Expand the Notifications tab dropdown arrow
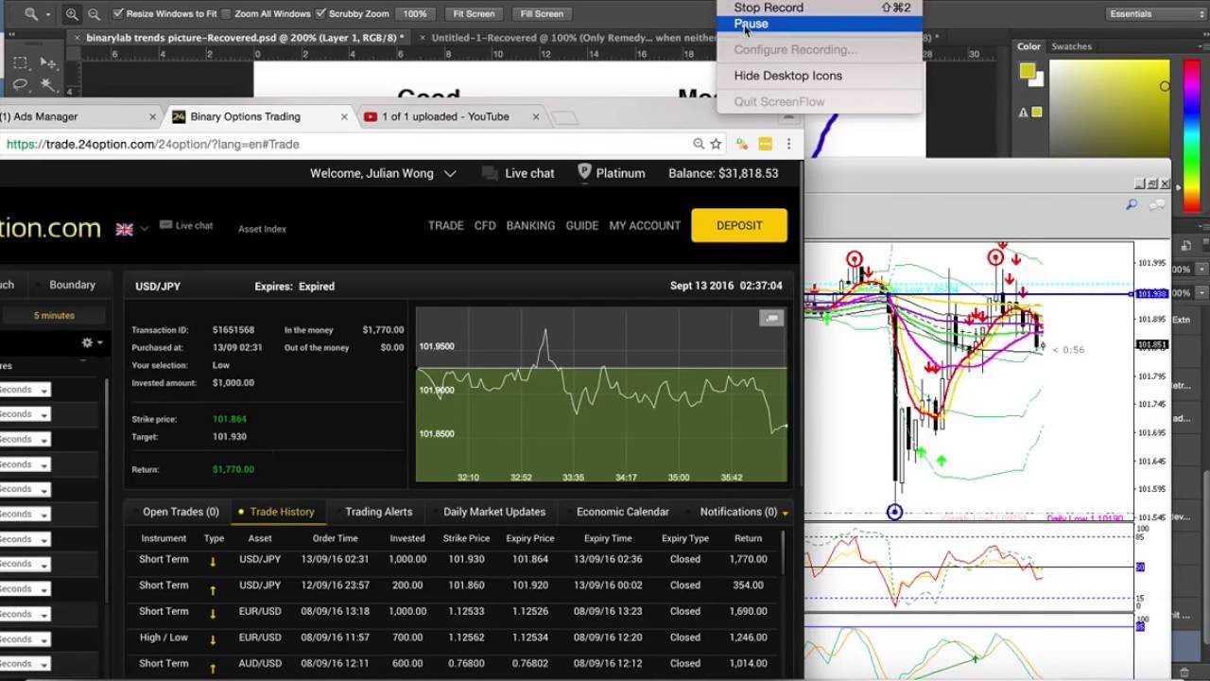This screenshot has width=1210, height=681. click(x=785, y=513)
